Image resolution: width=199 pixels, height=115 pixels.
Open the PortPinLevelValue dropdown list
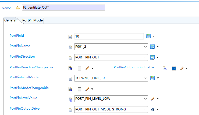[111, 99]
